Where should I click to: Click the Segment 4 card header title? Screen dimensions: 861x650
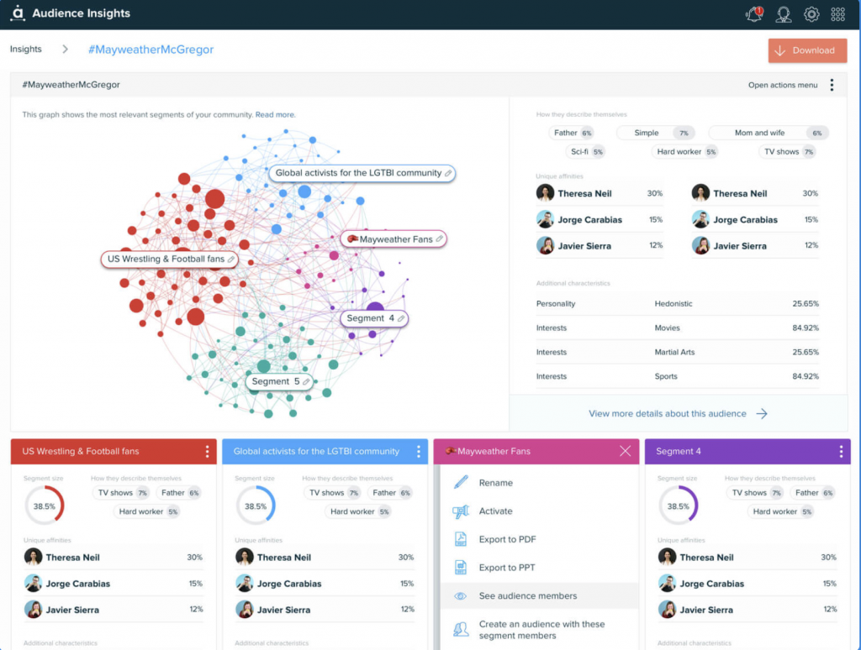679,452
